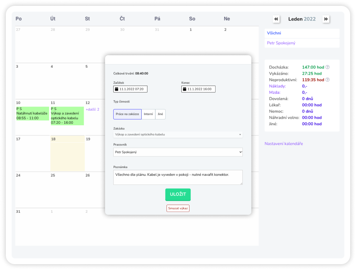Click help icon next to Docházka value
Screen dimensions: 356x270
pyautogui.click(x=328, y=67)
